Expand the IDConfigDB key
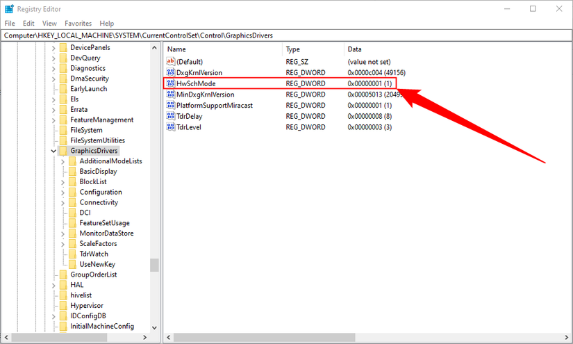 53,316
